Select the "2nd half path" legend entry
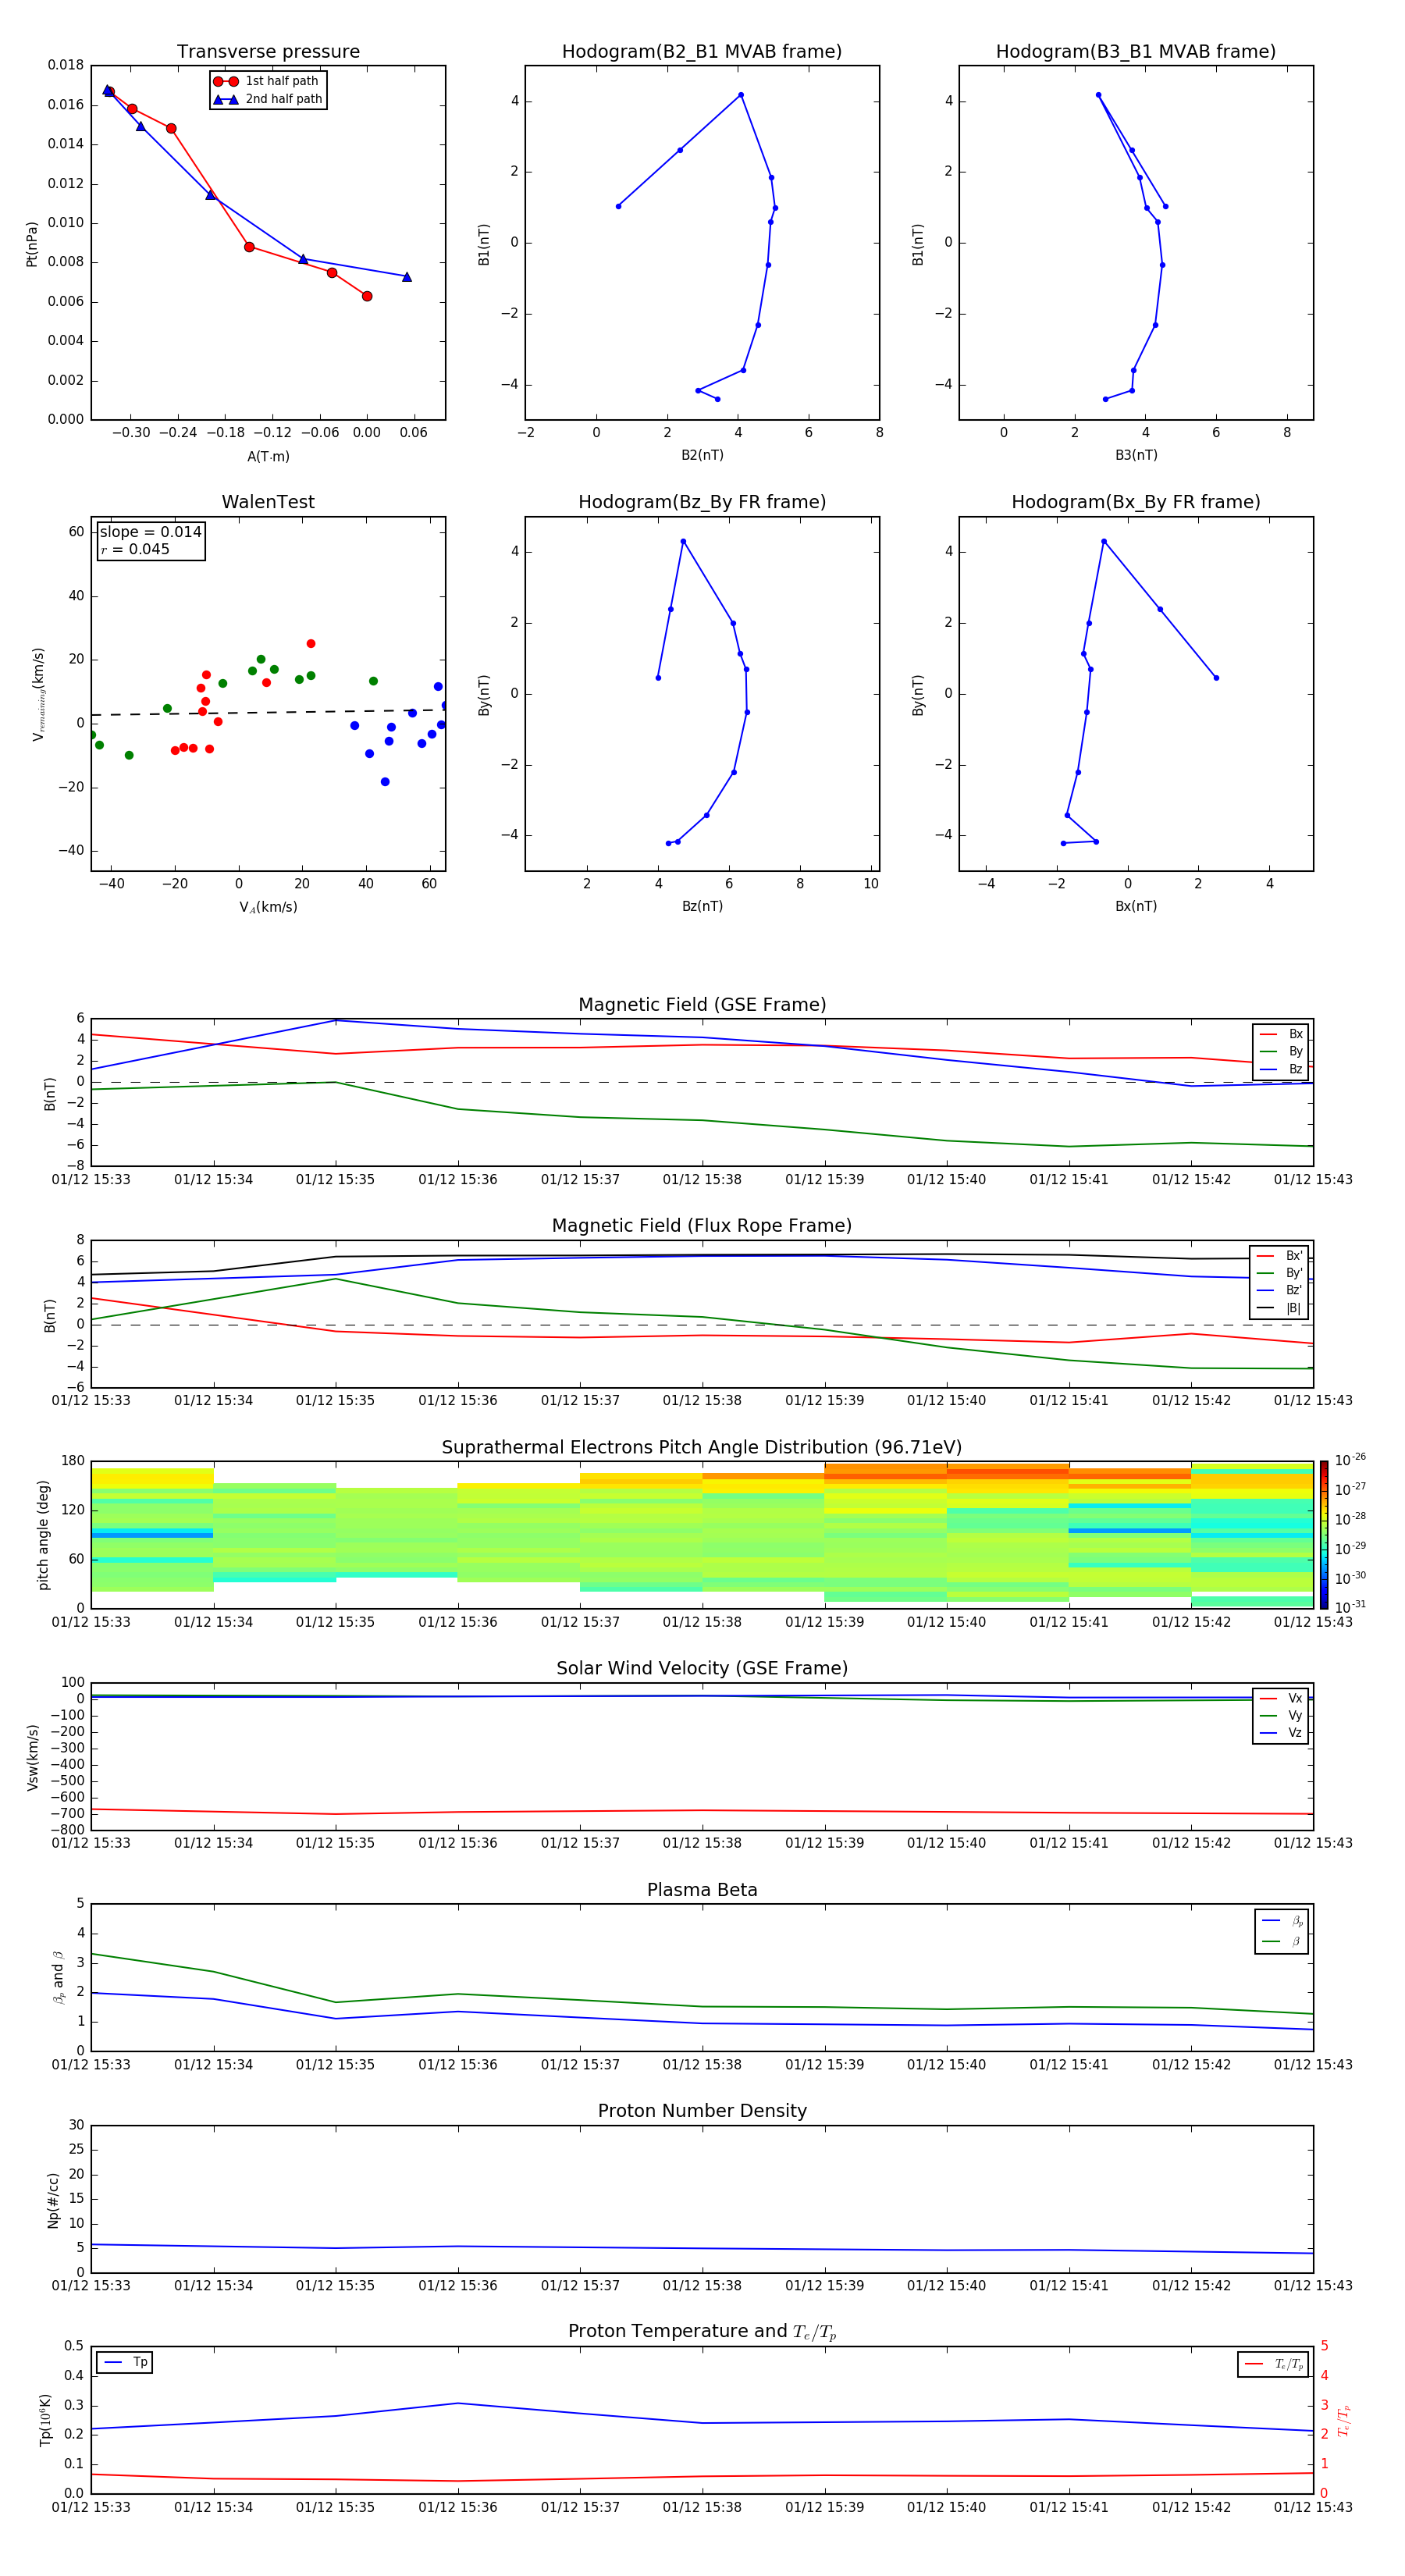1405x2576 pixels. point(268,99)
